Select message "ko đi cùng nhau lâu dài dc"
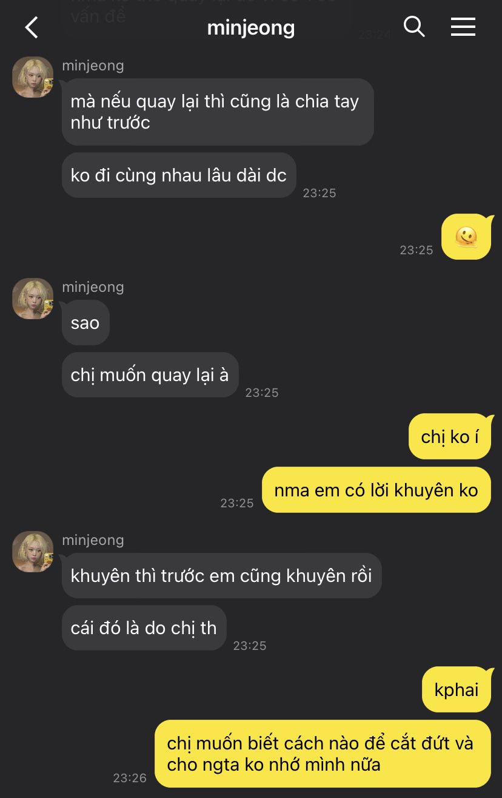The height and width of the screenshot is (798, 502). coord(179,175)
